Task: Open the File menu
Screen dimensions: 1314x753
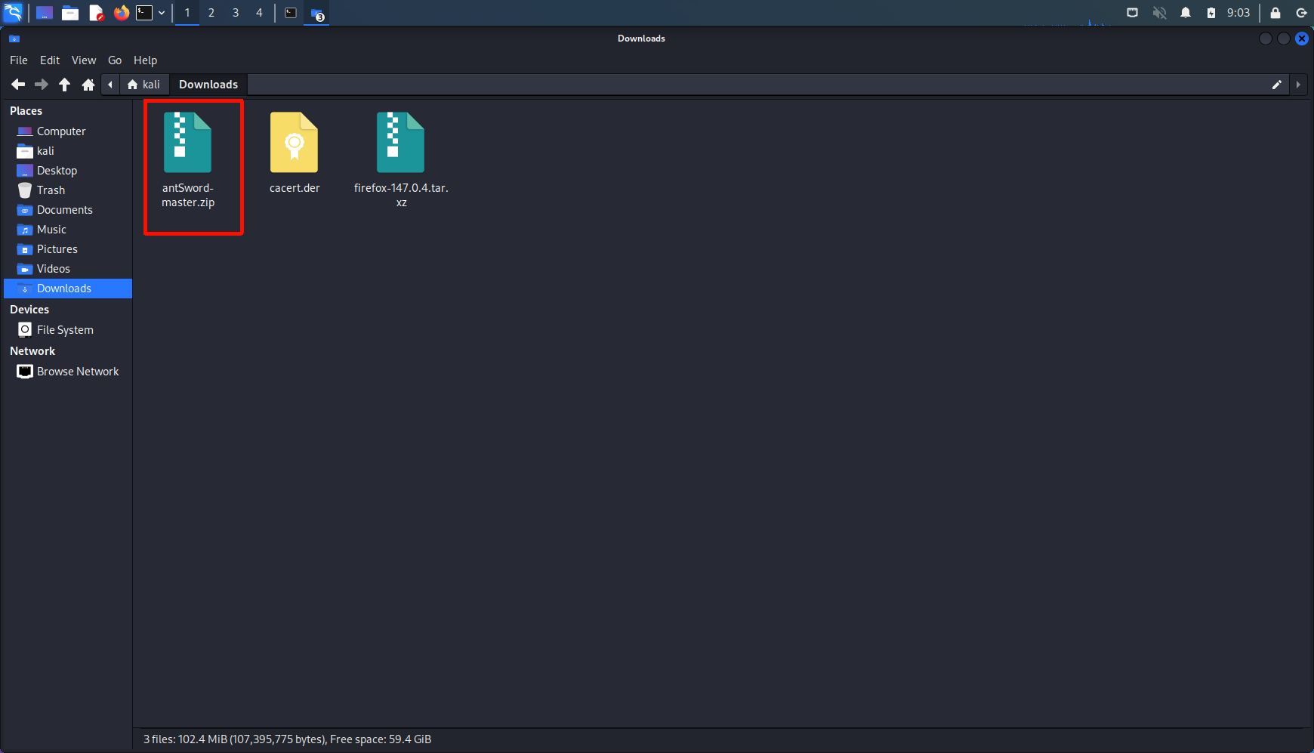Action: (x=19, y=60)
